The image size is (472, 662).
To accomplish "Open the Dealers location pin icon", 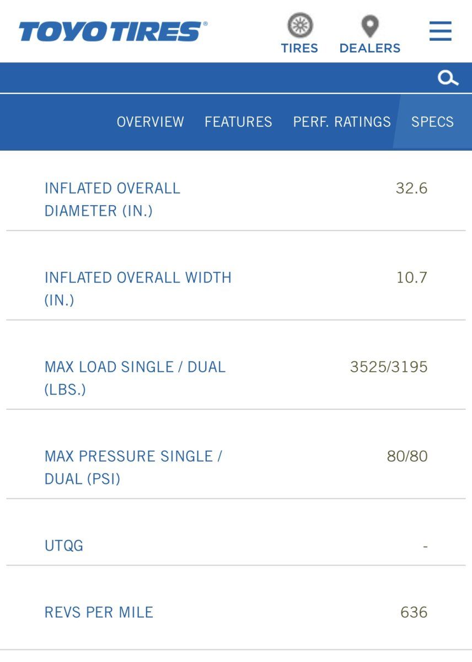I will (x=369, y=26).
